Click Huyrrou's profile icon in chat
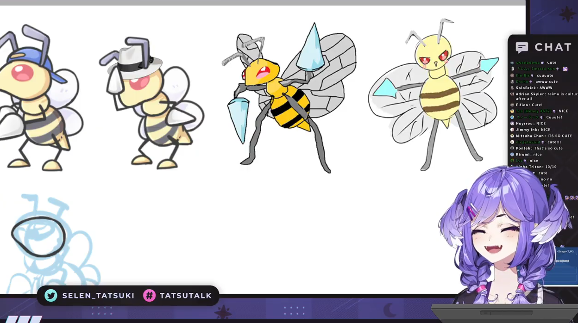578x323 pixels. pyautogui.click(x=512, y=124)
